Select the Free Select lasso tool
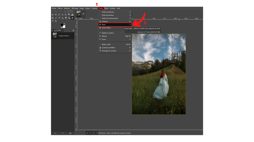This screenshot has height=142, width=254. pyautogui.click(x=59, y=14)
